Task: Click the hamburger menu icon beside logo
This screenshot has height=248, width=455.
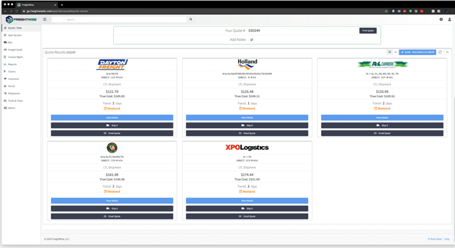Action: (45, 19)
